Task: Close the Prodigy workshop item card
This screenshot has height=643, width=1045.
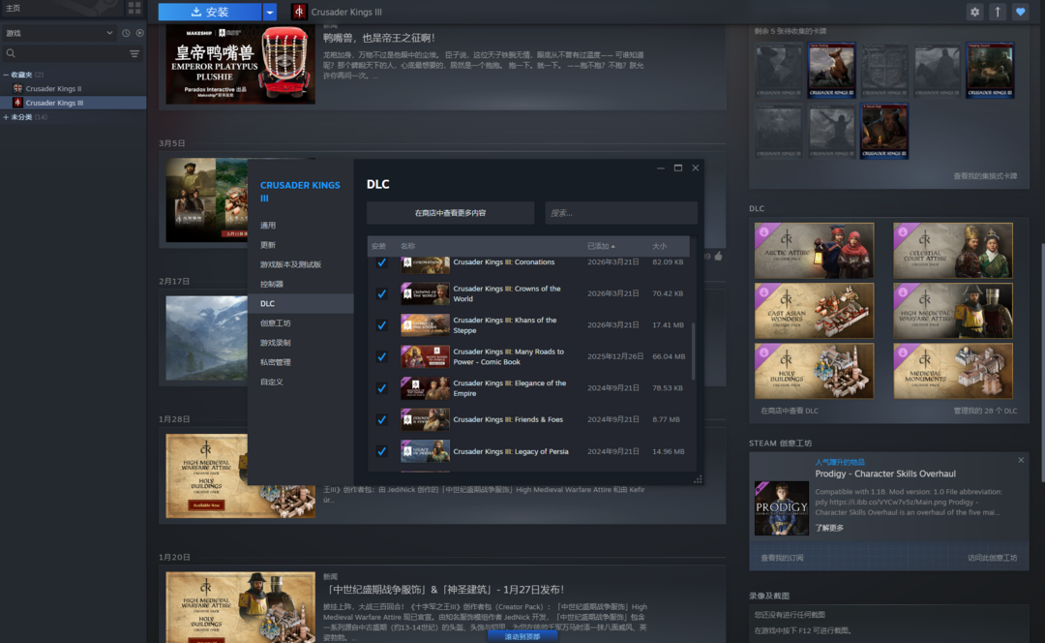Action: point(1021,461)
